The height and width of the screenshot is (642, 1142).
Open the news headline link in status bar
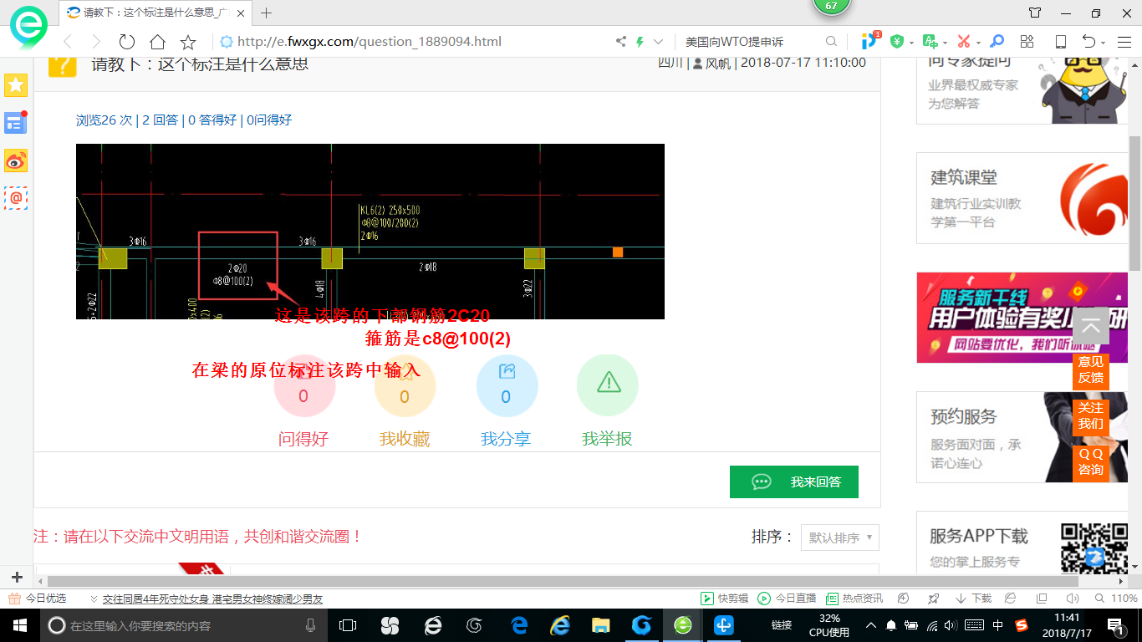[x=212, y=599]
